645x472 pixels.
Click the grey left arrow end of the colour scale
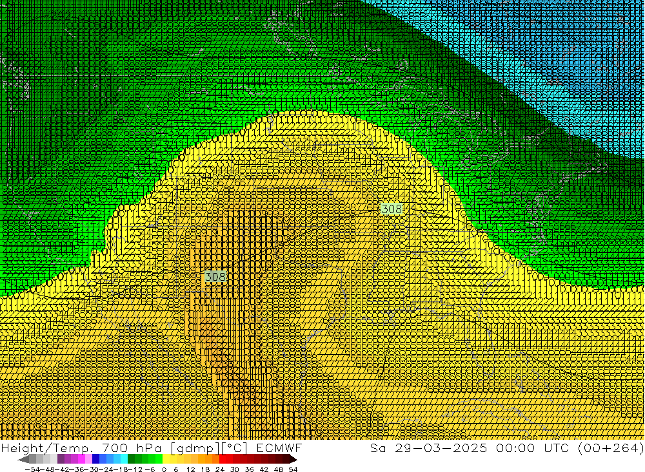(x=24, y=459)
